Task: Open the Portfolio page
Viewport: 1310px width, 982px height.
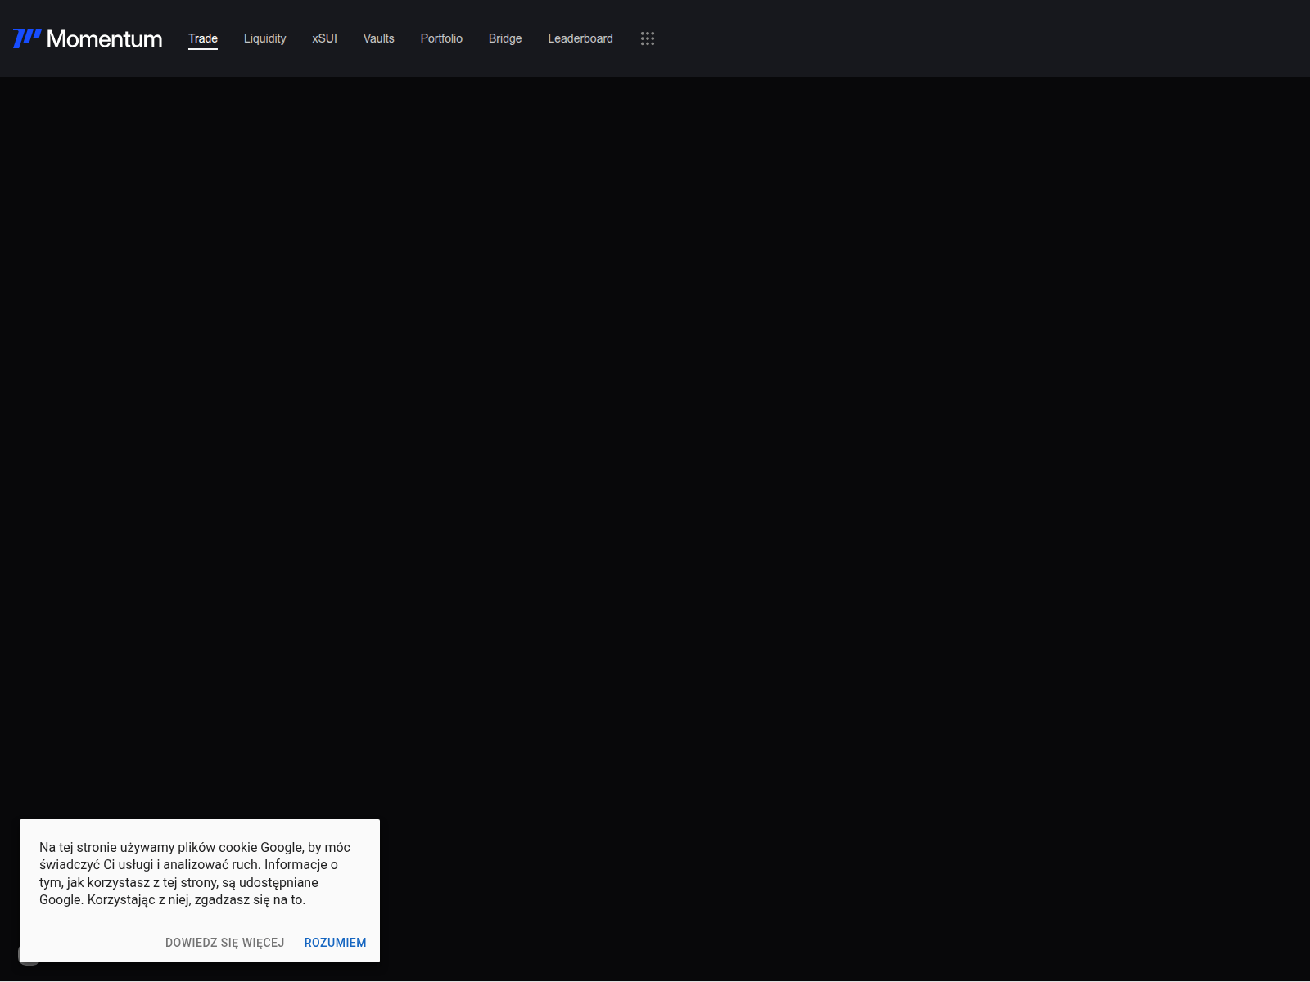Action: pyautogui.click(x=441, y=38)
